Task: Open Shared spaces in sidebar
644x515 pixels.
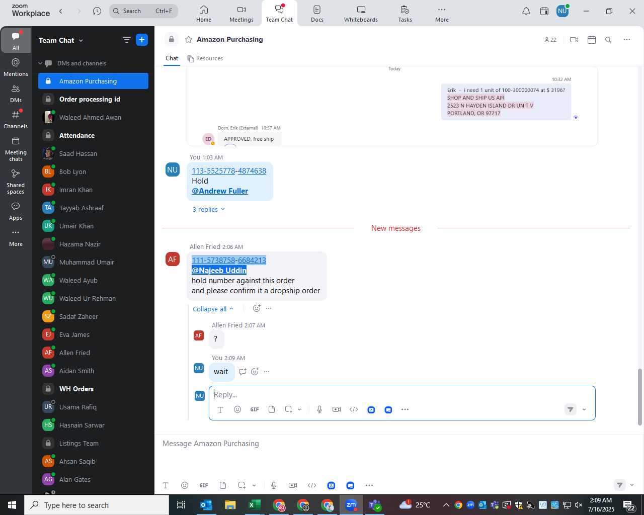Action: coord(16,182)
